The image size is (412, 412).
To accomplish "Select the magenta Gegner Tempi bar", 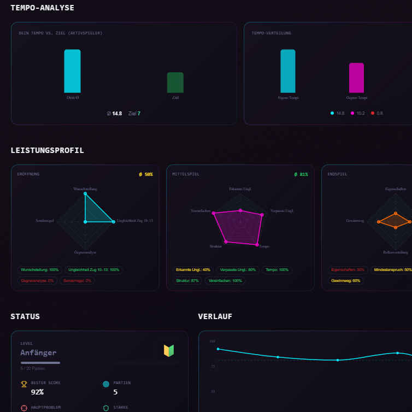I will (356, 78).
